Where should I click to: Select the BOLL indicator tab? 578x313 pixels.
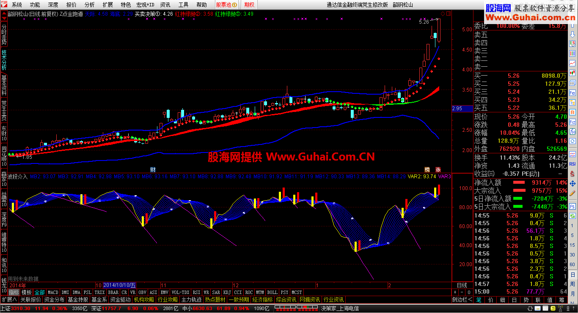click(x=272, y=292)
